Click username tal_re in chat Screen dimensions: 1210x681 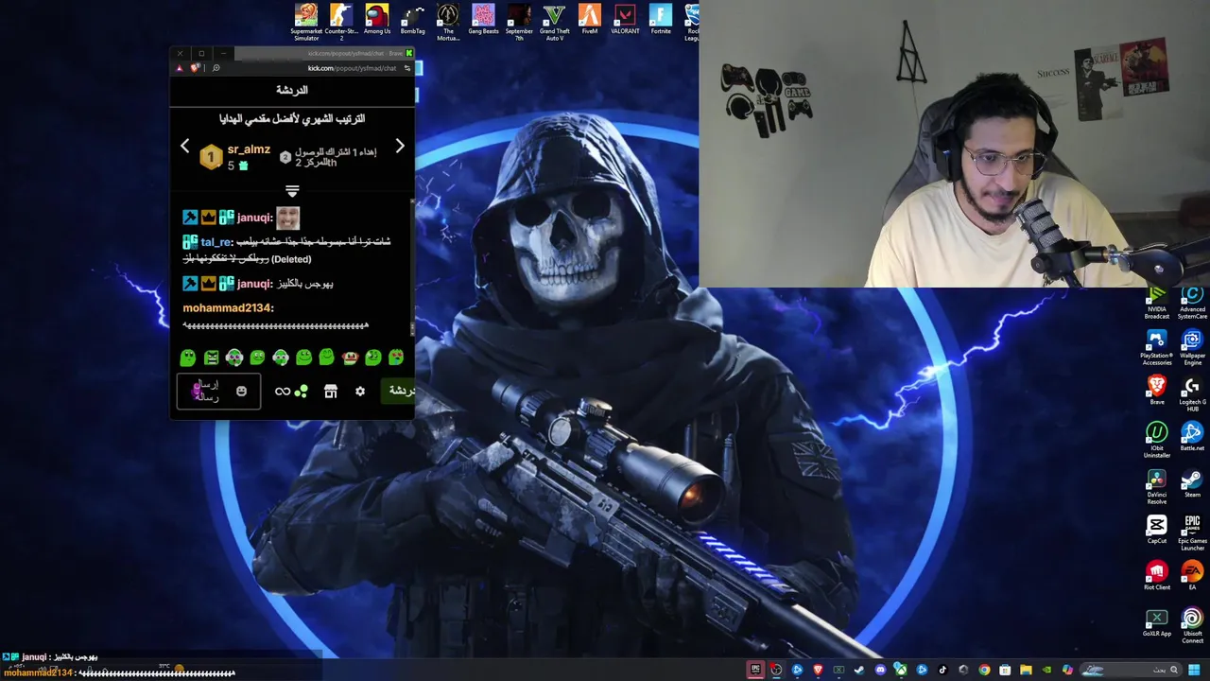216,242
